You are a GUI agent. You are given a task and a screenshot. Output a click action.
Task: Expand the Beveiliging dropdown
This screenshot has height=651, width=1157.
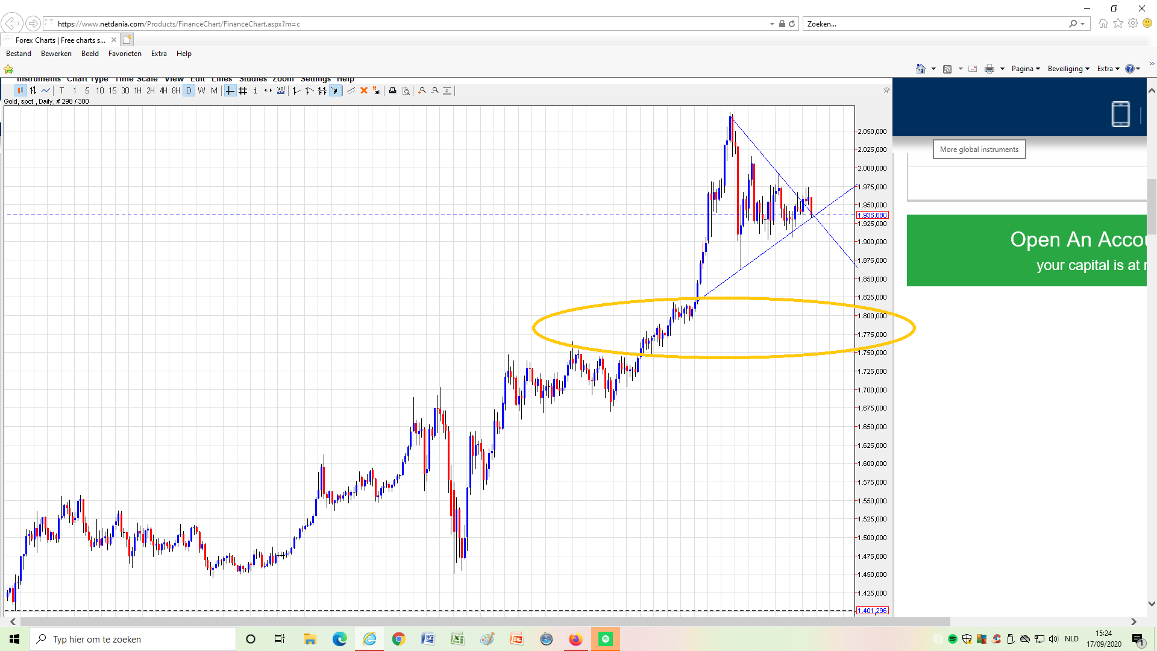(x=1068, y=69)
